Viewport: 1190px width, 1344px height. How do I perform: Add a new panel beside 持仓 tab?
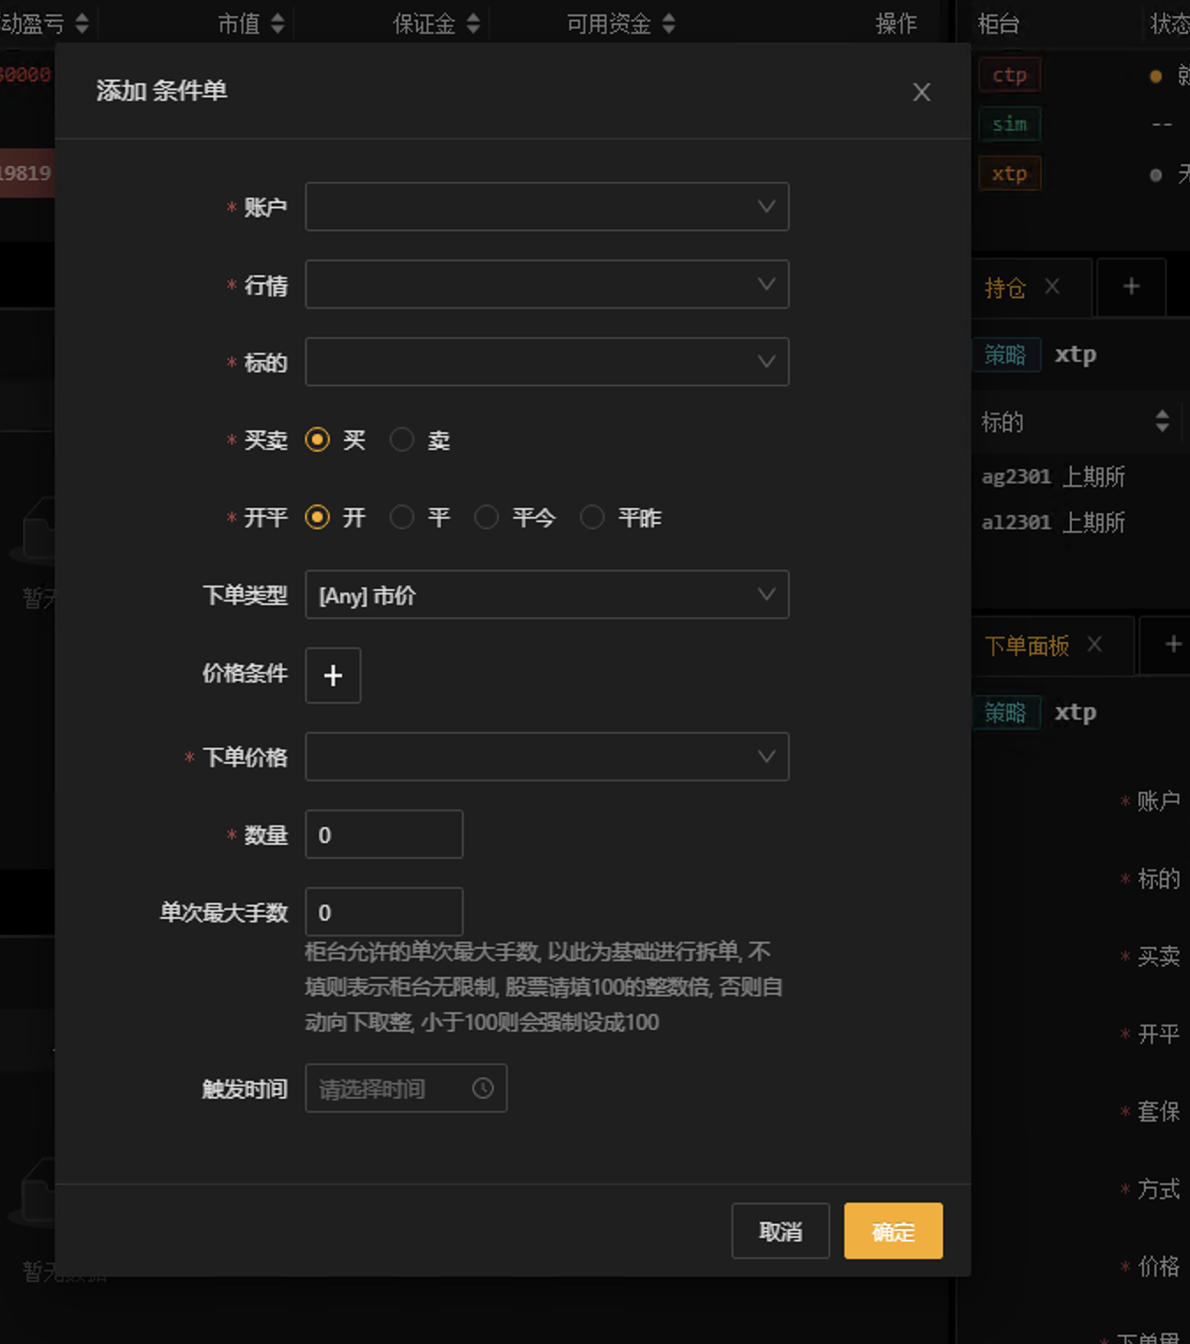1131,287
